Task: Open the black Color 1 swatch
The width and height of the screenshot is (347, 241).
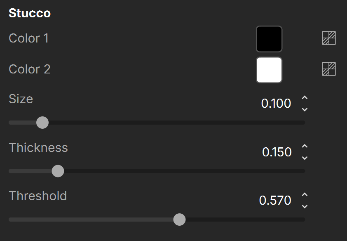Action: pyautogui.click(x=269, y=39)
